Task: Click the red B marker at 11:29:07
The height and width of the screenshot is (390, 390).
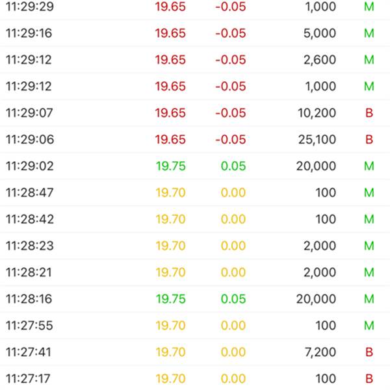Action: click(x=369, y=113)
